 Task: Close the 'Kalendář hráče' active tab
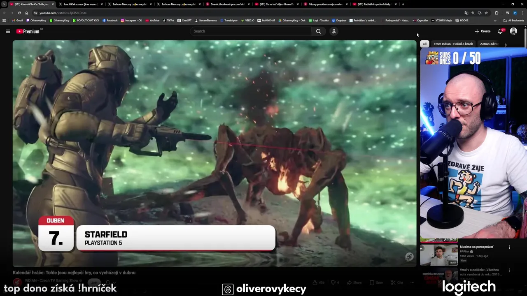click(53, 4)
